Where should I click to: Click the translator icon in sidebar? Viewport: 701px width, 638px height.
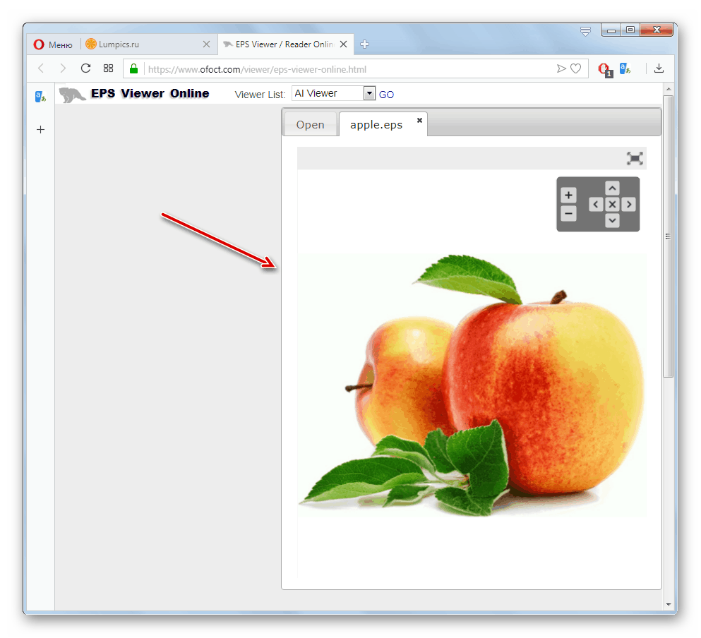[40, 96]
